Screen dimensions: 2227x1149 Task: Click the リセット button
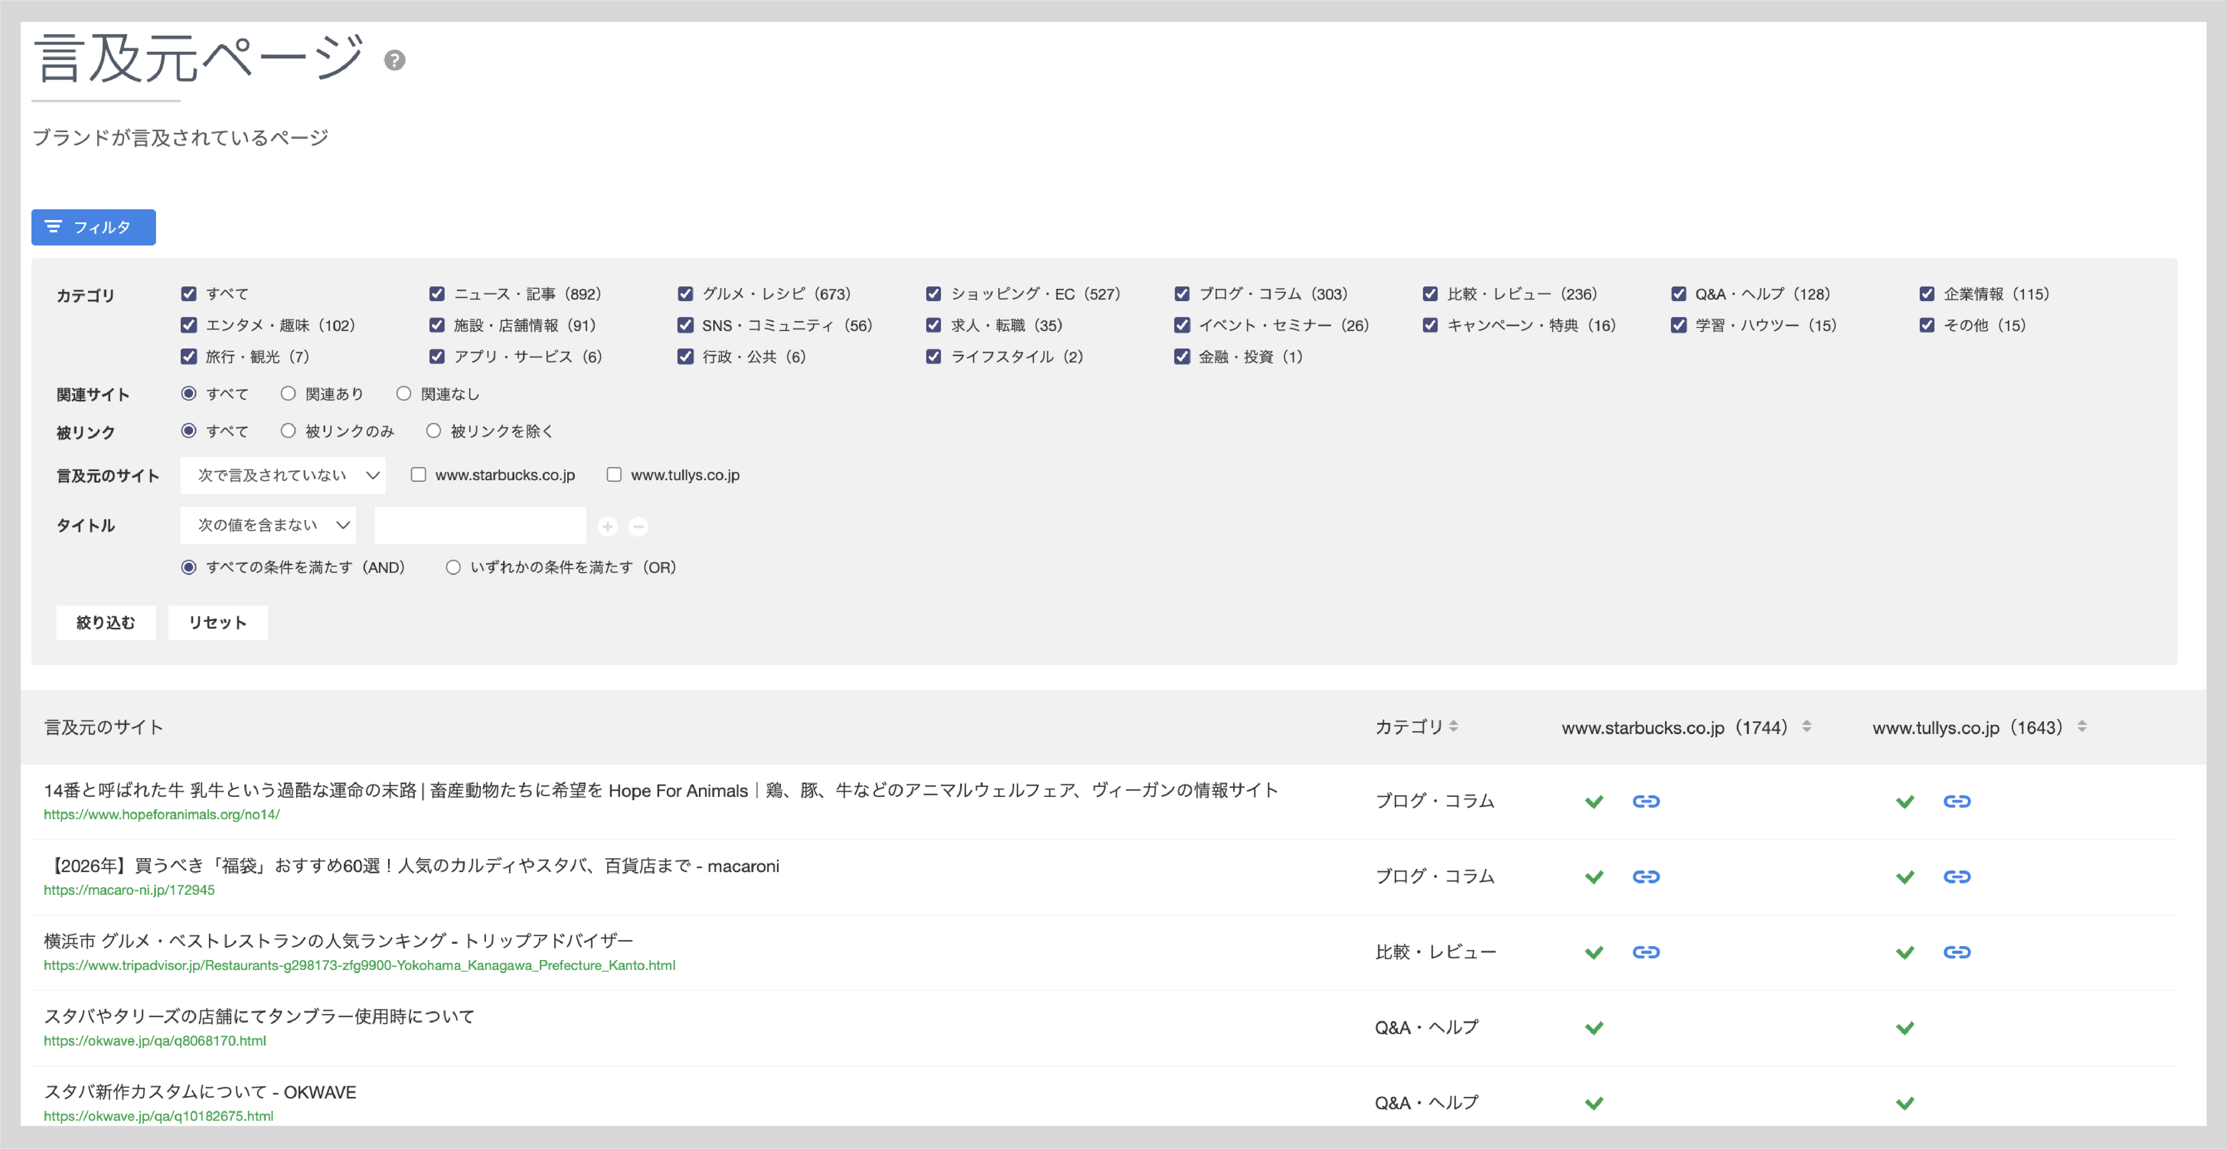[217, 623]
